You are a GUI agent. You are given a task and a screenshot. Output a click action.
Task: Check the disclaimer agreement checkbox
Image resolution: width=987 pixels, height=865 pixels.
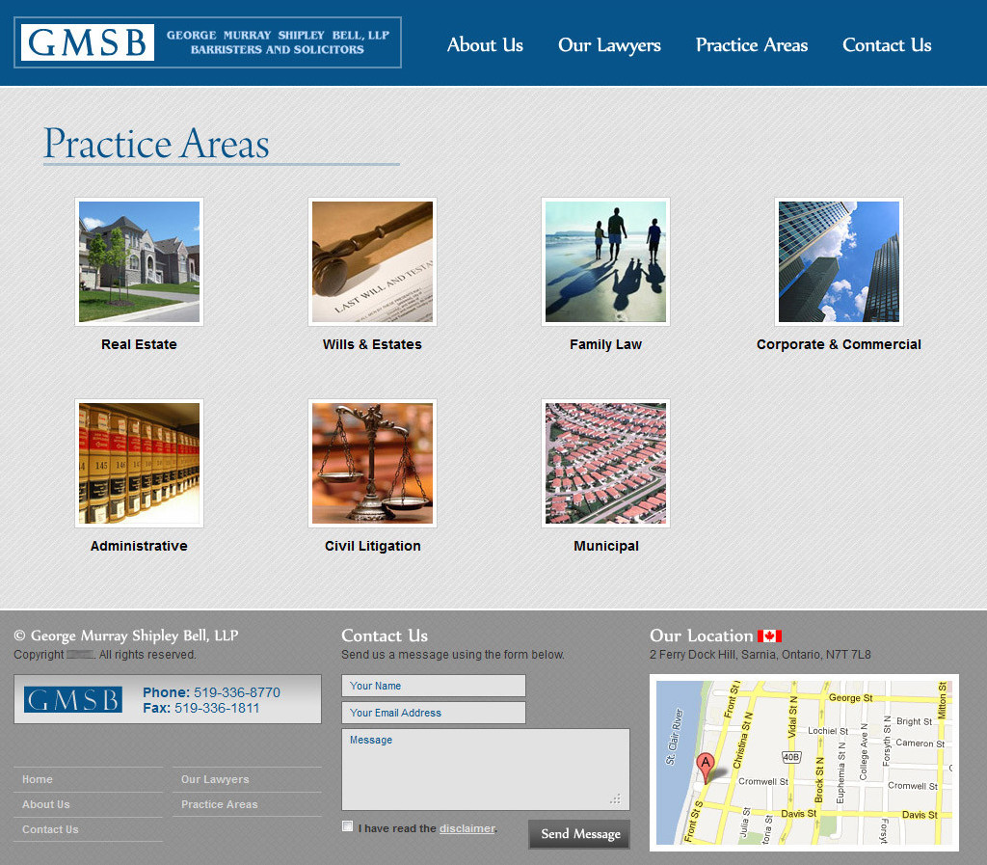348,826
